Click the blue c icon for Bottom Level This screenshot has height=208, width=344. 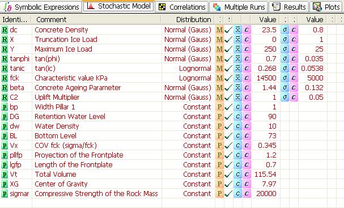237,136
